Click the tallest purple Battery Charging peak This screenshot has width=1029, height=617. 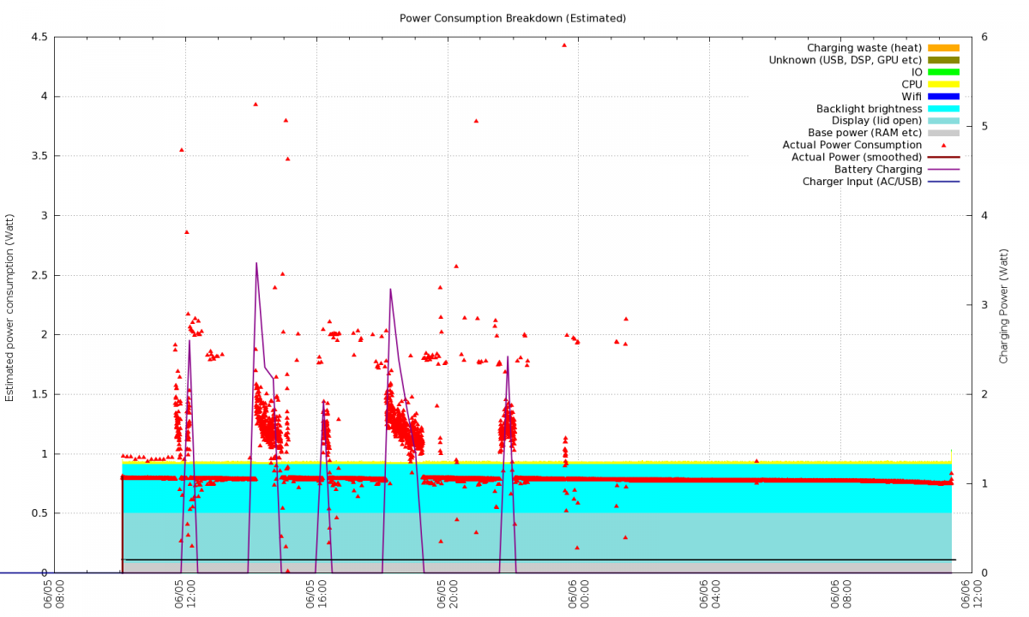[x=256, y=264]
